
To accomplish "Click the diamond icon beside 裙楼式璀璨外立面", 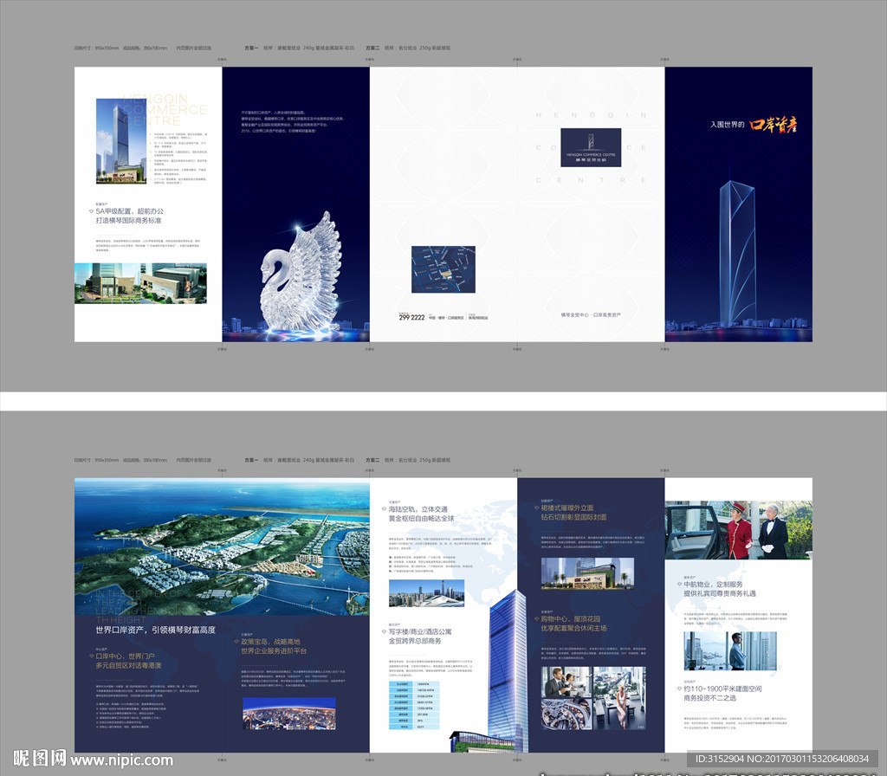I will 536,508.
